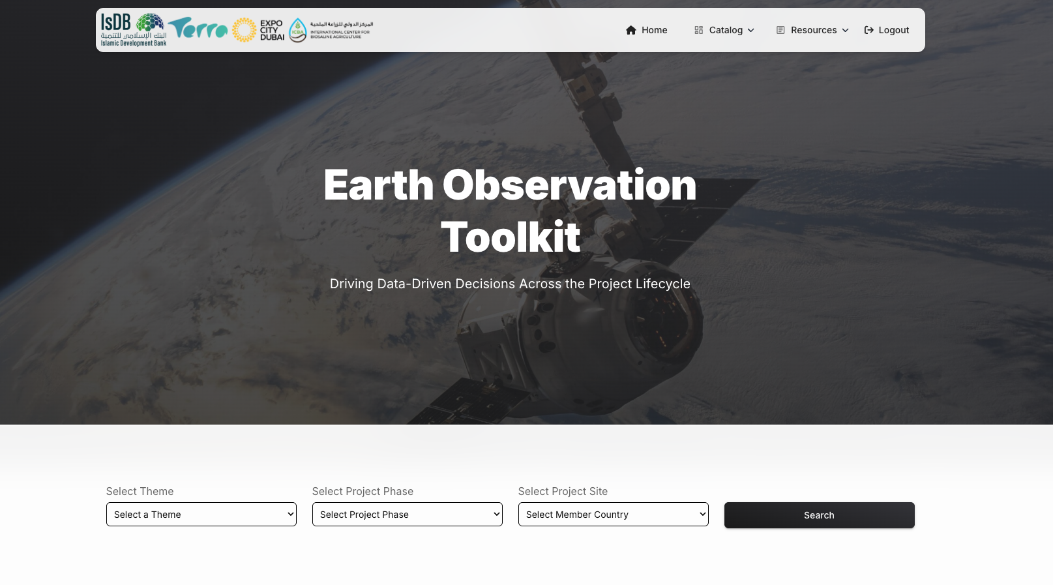
Task: Go to the Home menu item
Action: pyautogui.click(x=654, y=30)
